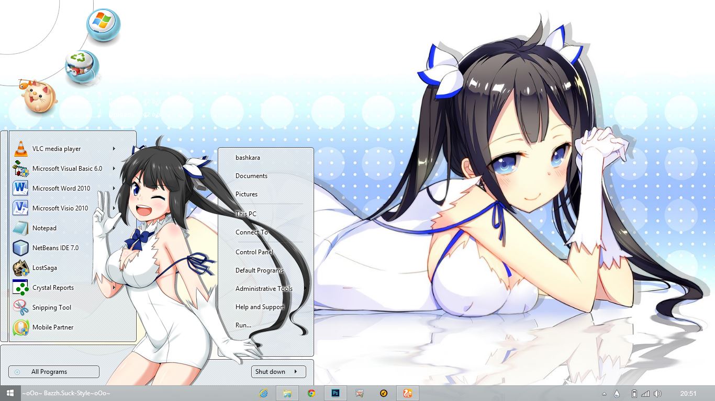
Task: Open File Explorer from the taskbar
Action: (287, 393)
